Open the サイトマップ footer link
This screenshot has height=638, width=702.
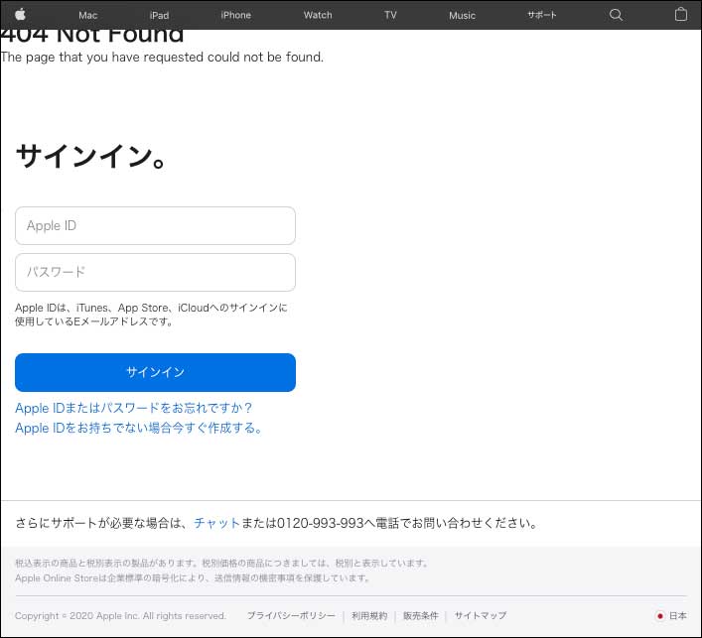[481, 616]
